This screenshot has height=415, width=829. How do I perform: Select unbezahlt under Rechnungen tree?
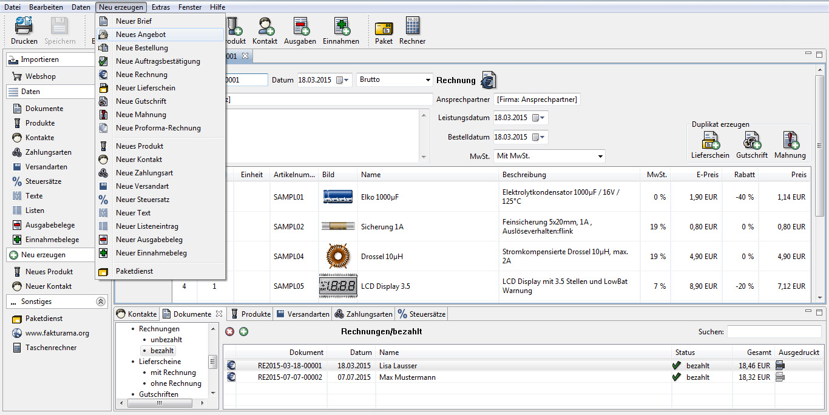[166, 340]
